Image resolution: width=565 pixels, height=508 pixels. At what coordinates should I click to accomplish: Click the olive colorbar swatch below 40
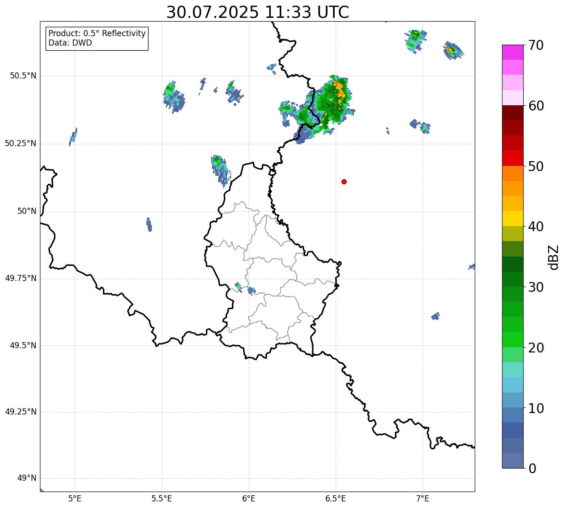click(x=512, y=234)
